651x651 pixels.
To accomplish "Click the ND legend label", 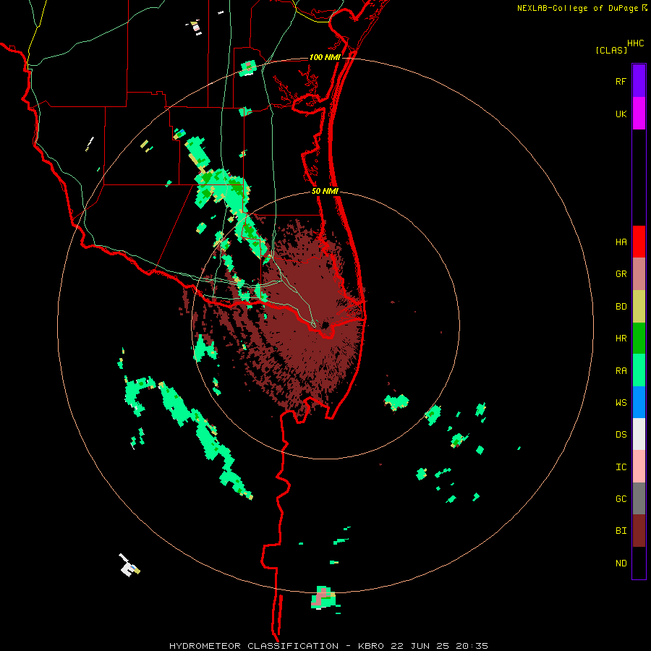I will (621, 563).
